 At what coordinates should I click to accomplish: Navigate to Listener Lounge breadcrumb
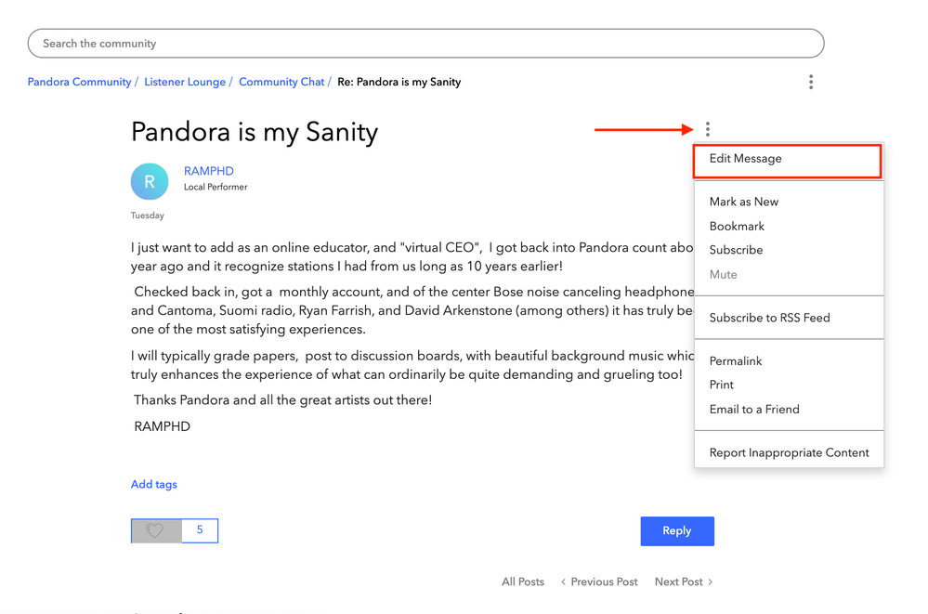pos(185,82)
